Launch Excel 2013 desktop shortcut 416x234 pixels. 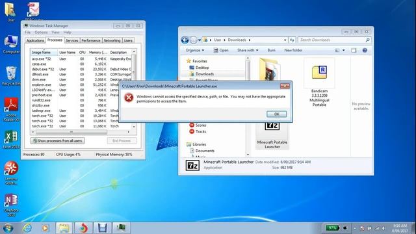tap(11, 139)
